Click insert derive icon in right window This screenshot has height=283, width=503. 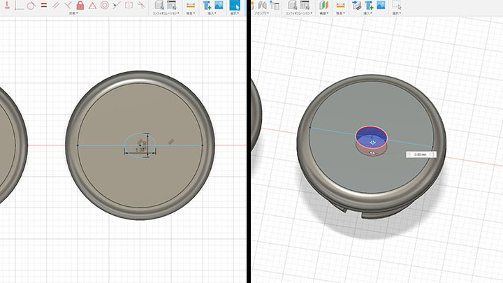click(x=369, y=5)
